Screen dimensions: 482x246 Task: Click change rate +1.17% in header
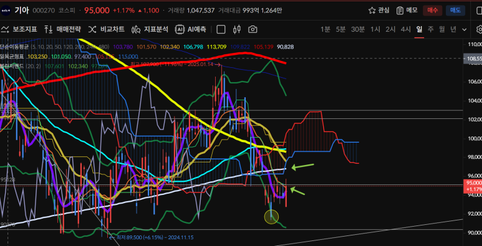pyautogui.click(x=123, y=11)
